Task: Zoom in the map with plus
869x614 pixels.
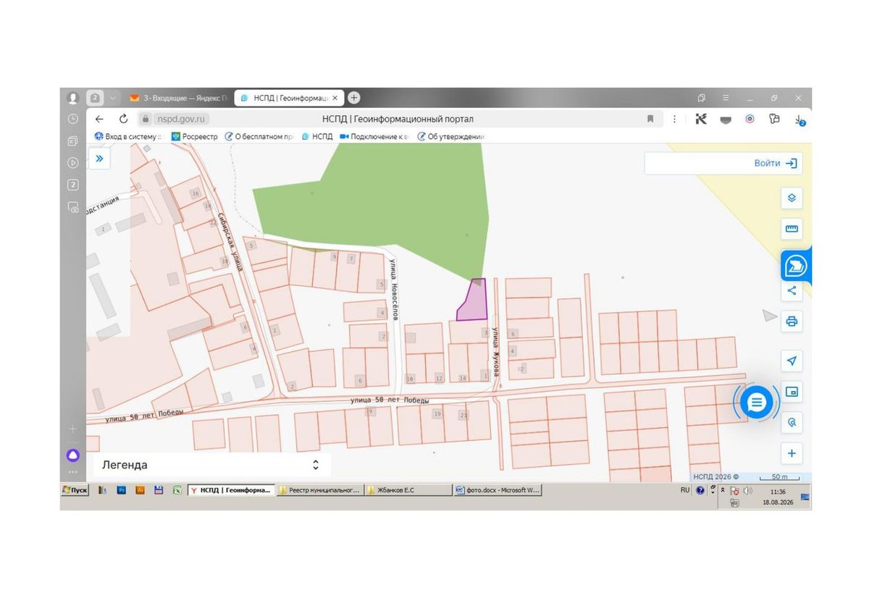Action: (792, 453)
